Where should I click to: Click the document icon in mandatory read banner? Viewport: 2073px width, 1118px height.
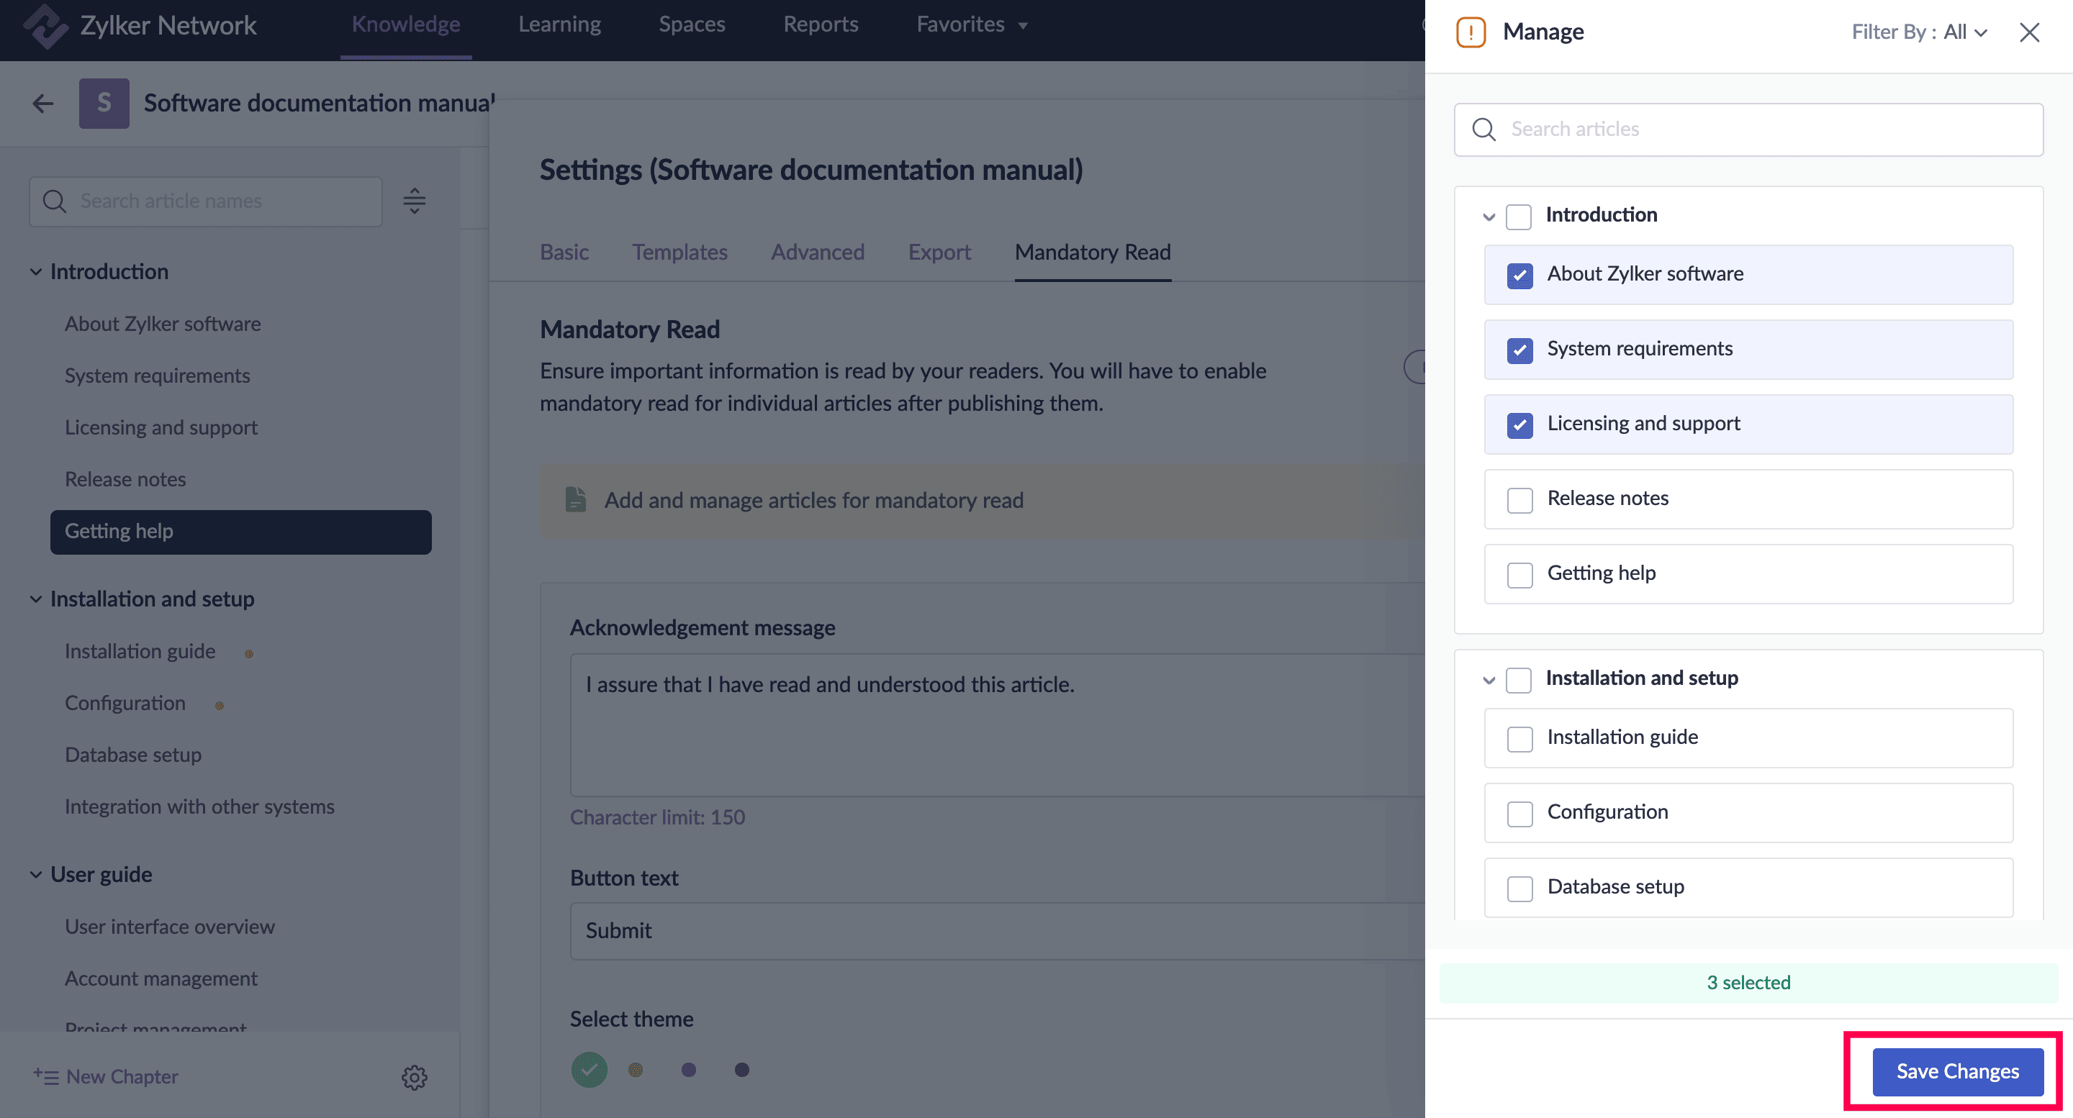click(x=575, y=499)
